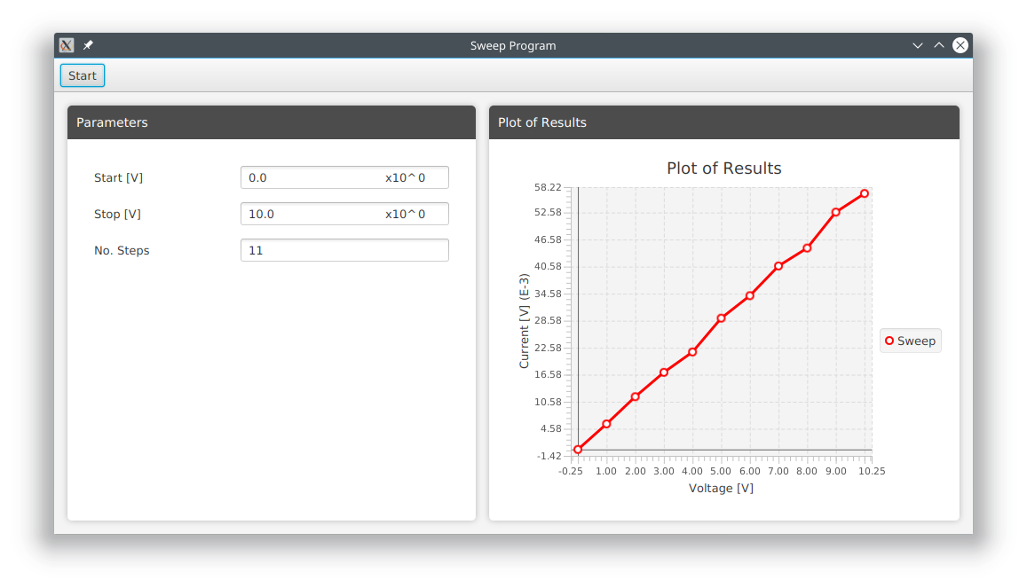Click the data point at 9.00 volts

[836, 212]
